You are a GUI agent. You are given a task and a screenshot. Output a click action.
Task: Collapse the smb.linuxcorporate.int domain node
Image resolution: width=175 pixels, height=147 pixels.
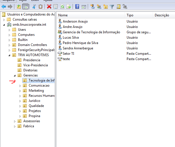[x=4, y=25]
